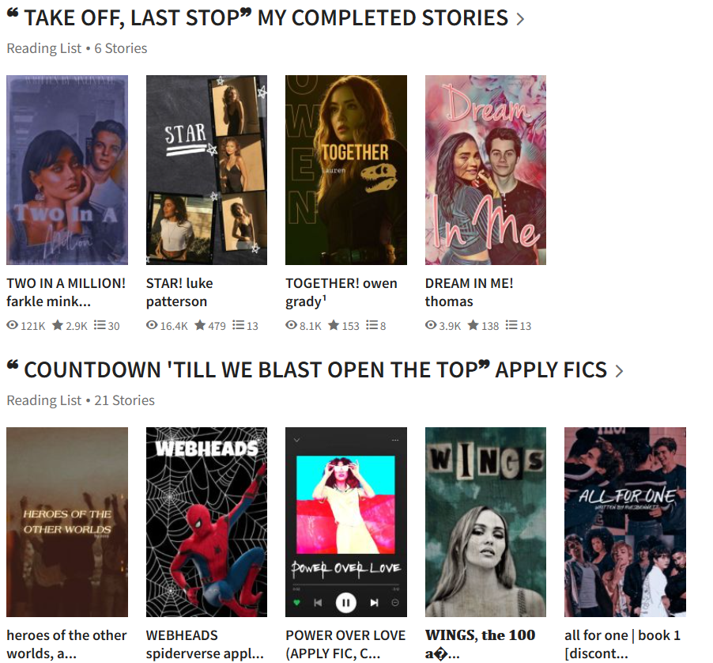
Task: Select the Two In A Million cover
Action: point(67,170)
